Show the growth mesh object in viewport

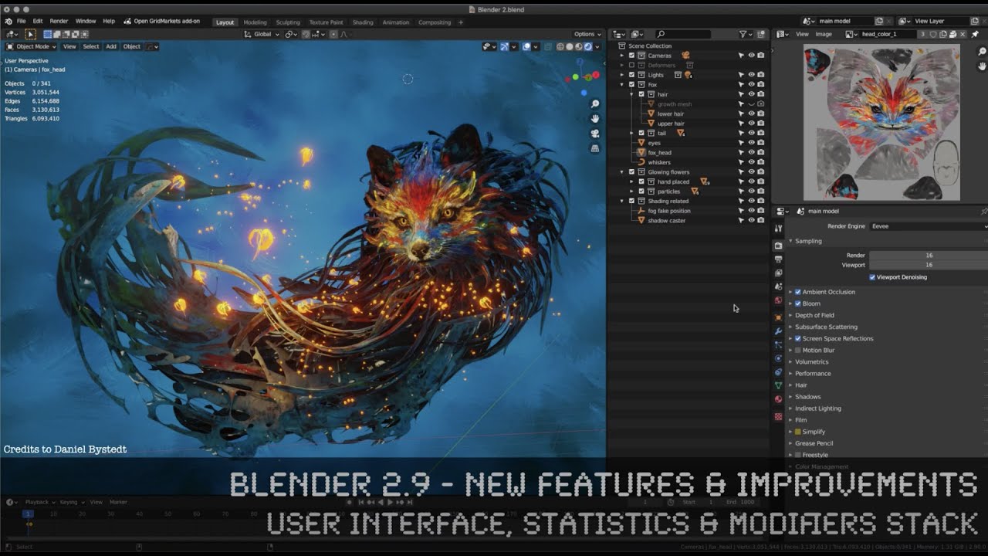[751, 104]
